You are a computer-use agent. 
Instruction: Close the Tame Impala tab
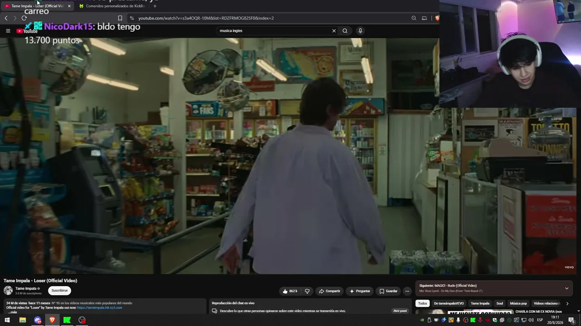pos(69,6)
